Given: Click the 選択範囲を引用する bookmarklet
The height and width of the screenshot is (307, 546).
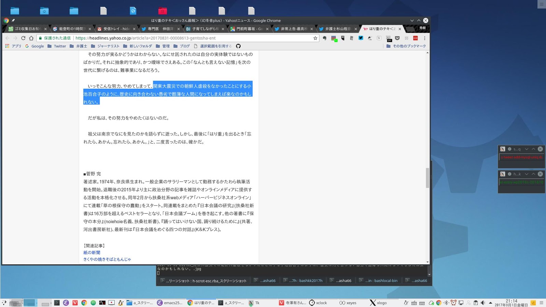Looking at the screenshot, I should 213,46.
